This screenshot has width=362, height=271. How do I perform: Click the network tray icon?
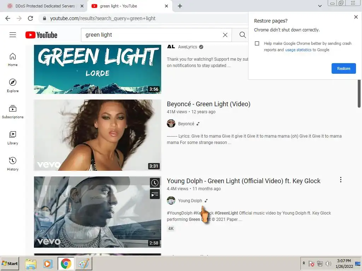pos(320,263)
